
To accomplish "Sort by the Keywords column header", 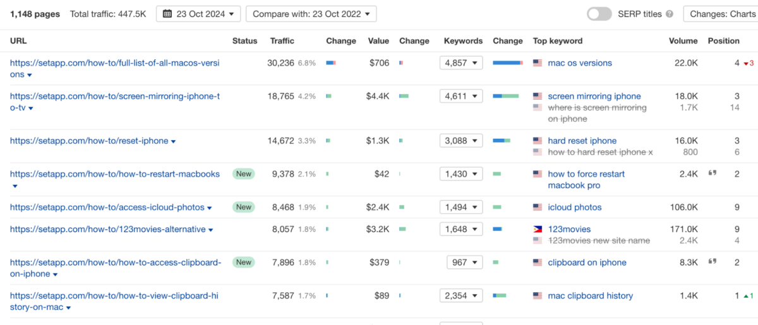I will [462, 41].
